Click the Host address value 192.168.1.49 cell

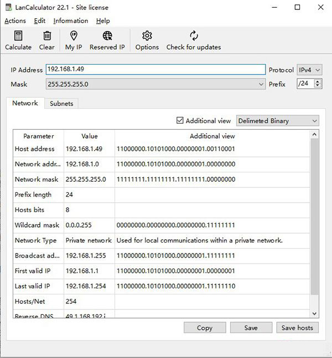89,149
